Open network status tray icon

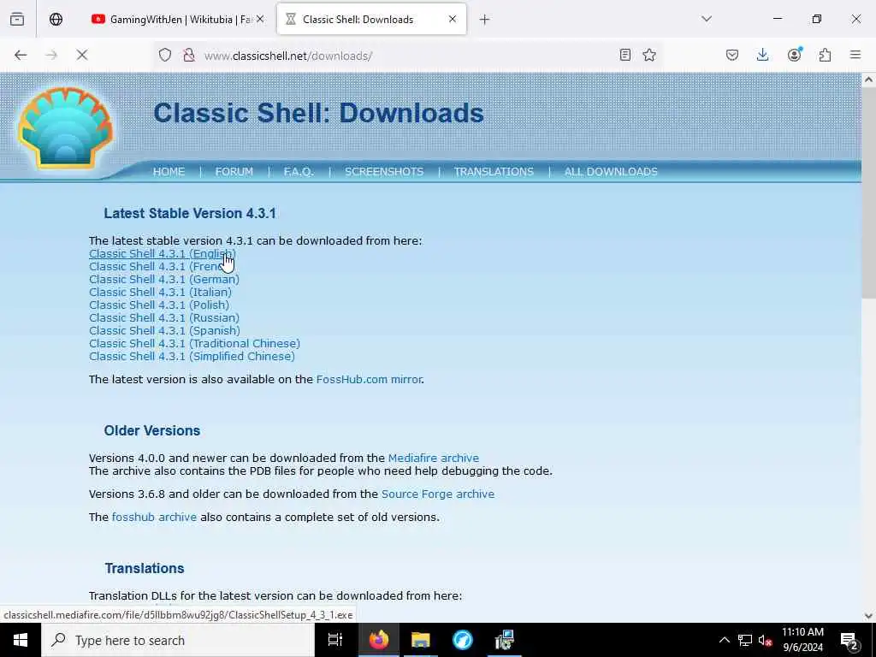click(x=745, y=640)
